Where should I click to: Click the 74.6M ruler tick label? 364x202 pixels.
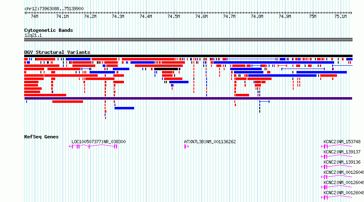pyautogui.click(x=202, y=16)
